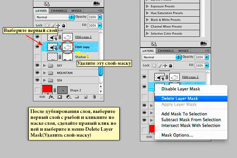Choose Mask Options... from context menu
Viewport: 237px width, 158px height.
(191, 135)
